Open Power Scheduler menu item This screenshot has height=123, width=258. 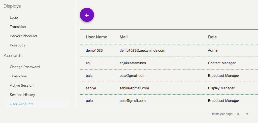pos(23,36)
